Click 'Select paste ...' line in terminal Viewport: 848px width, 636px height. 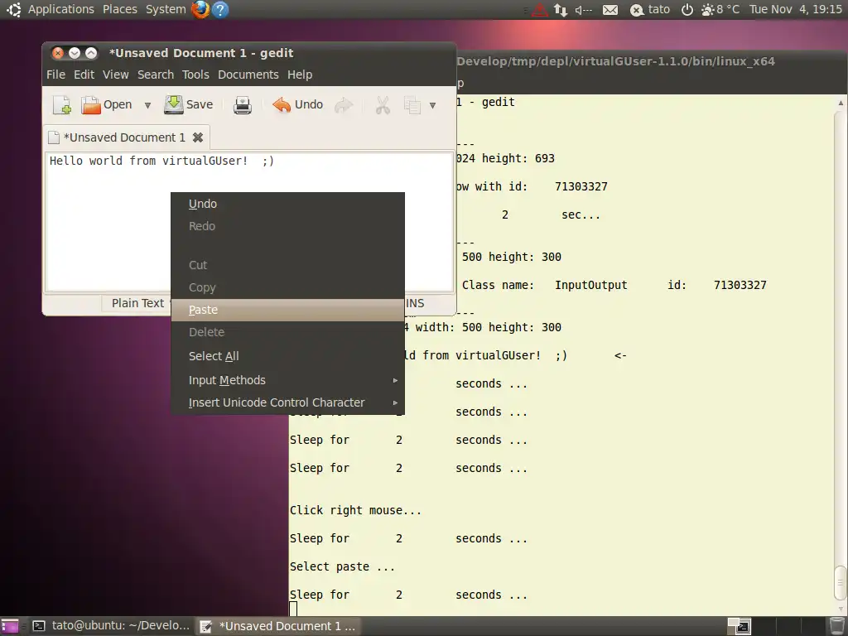(342, 566)
